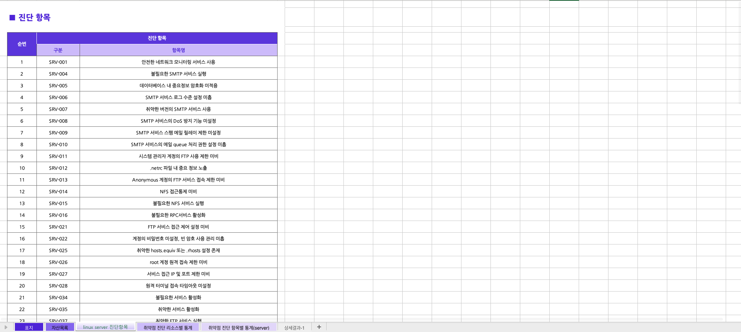
Task: Select the 구분 column header cell
Action: (58, 50)
